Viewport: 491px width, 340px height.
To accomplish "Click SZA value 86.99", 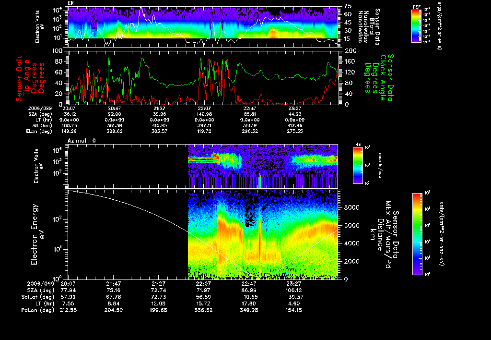I will 249,290.
